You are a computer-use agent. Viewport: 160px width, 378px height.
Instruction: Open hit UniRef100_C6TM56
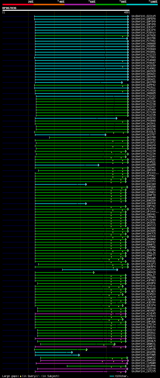(143, 247)
